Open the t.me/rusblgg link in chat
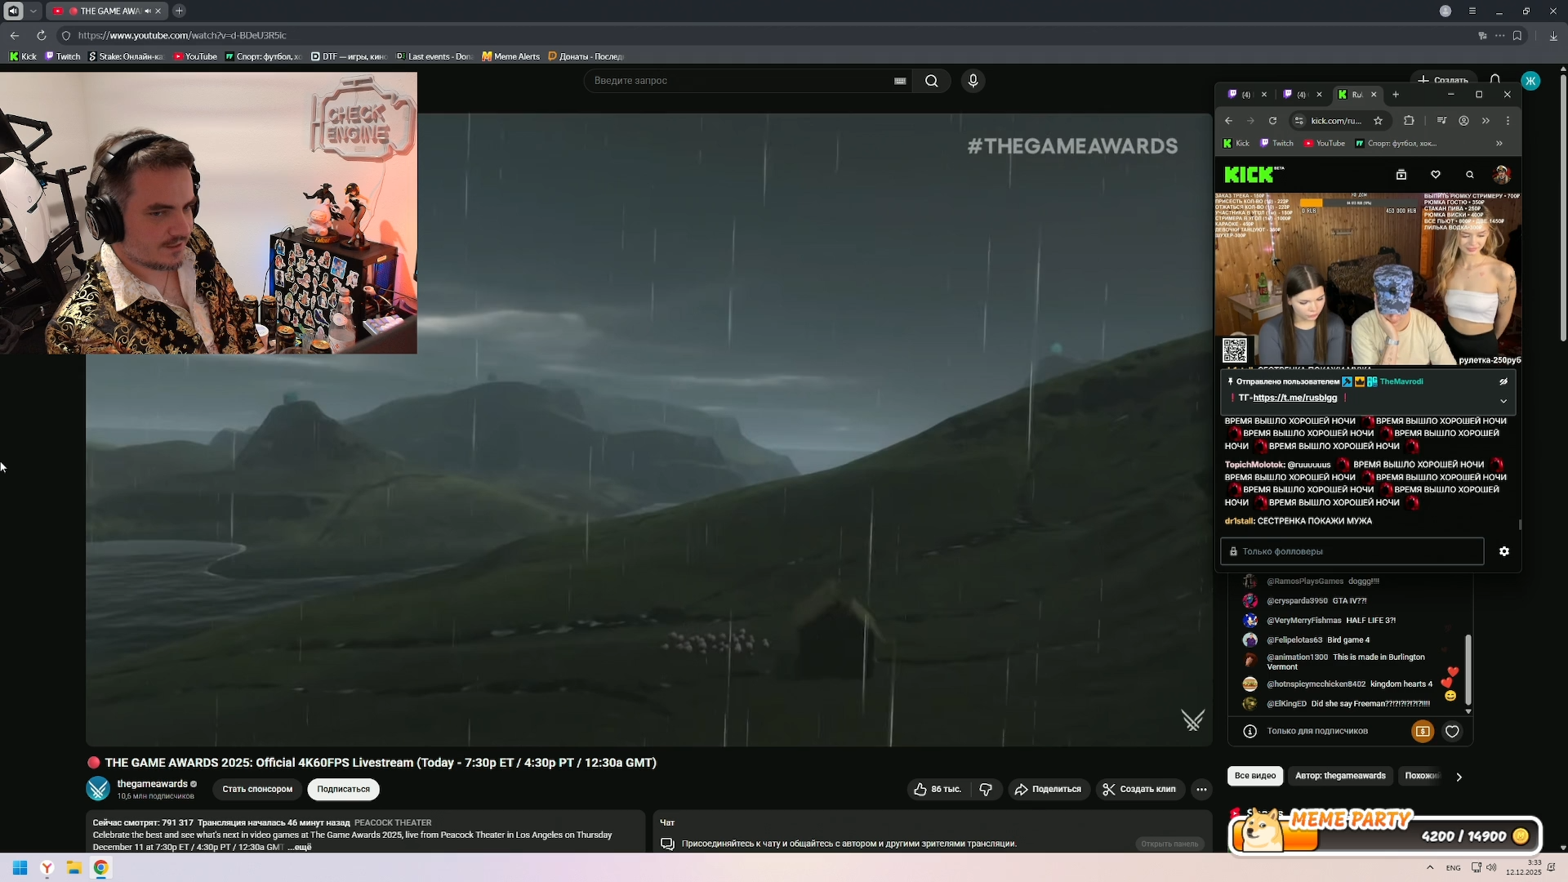 coord(1294,398)
